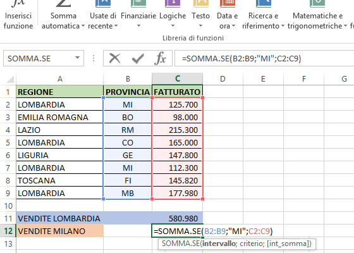Select column D header
This screenshot has height=253, width=354.
pos(223,79)
